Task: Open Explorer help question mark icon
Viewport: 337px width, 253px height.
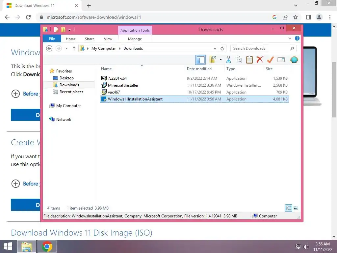Action: point(297,38)
